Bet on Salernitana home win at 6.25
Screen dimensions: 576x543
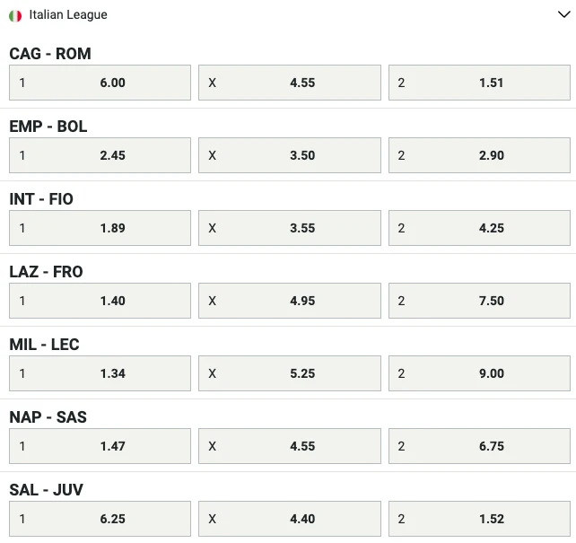(x=100, y=519)
